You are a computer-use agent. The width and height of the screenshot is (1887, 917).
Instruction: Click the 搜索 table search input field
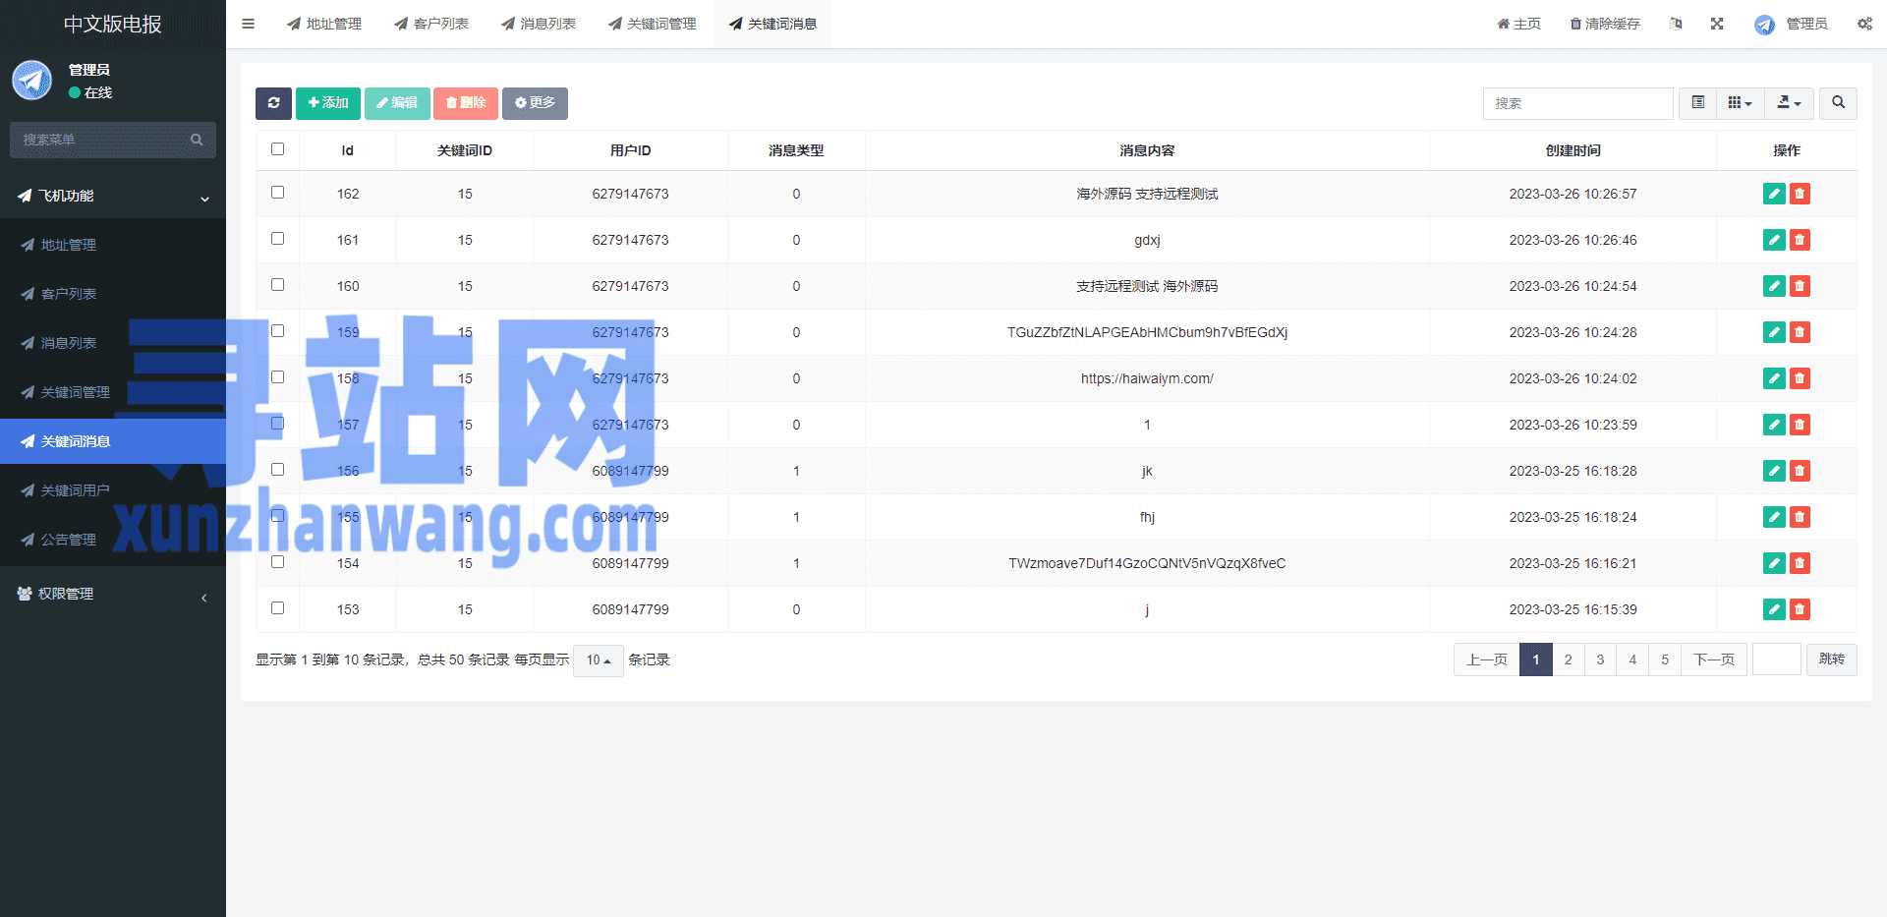(1576, 103)
